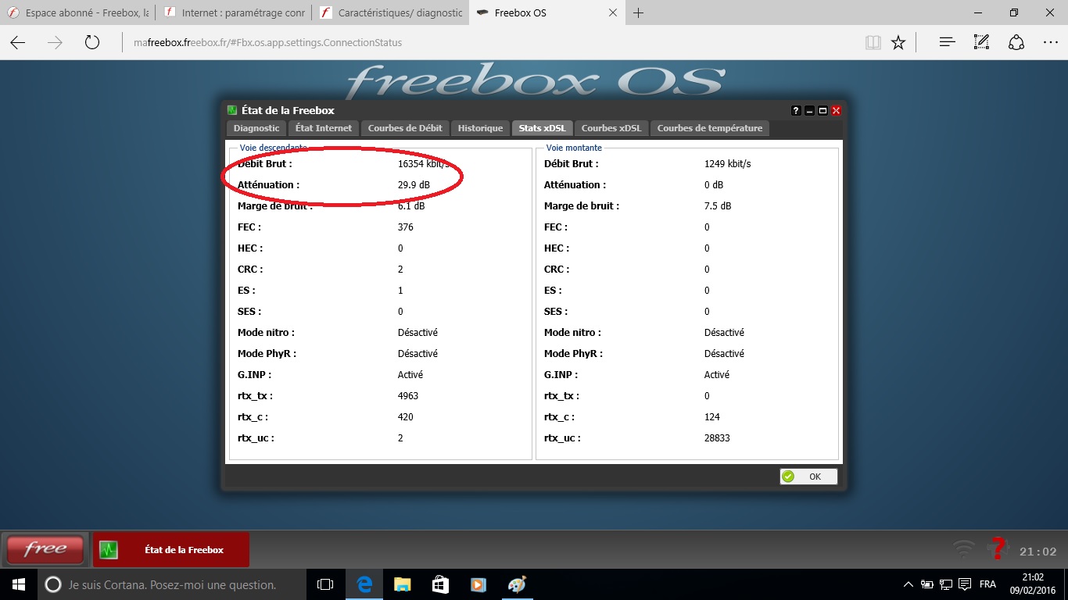Refresh the page in the browser
1068x600 pixels.
(x=92, y=43)
